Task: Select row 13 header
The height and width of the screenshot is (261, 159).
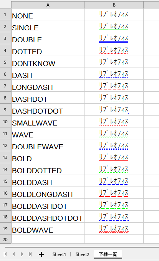Action: click(5, 157)
